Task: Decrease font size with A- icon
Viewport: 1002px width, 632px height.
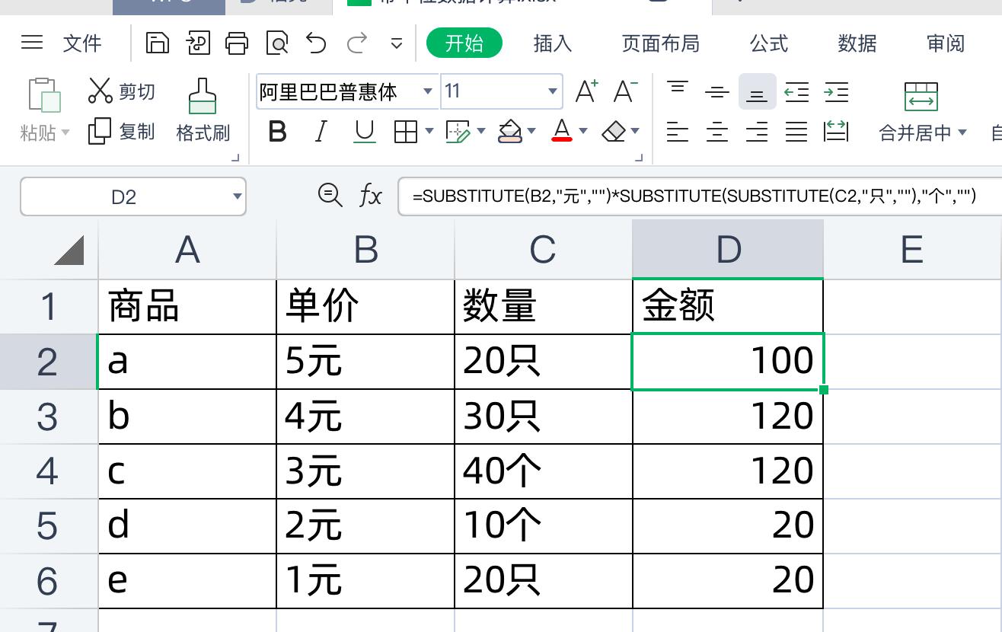Action: pyautogui.click(x=624, y=91)
